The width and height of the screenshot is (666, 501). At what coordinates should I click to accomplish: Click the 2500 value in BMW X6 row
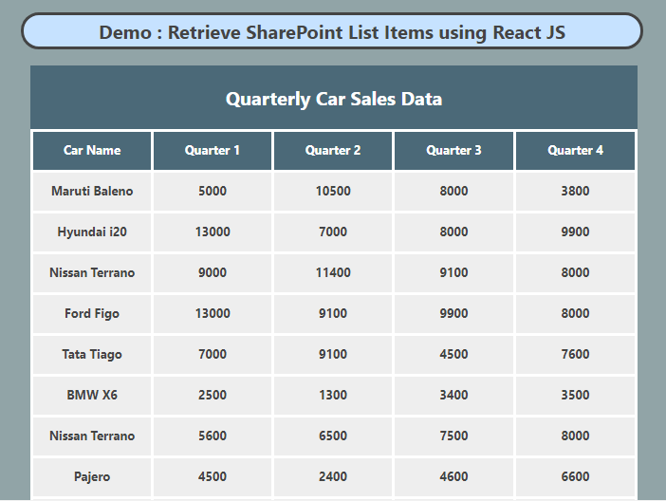click(x=213, y=395)
